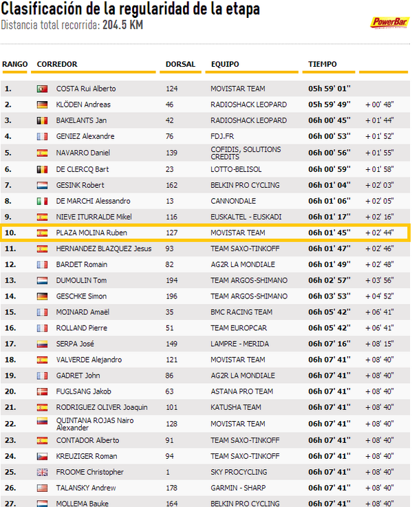Click the EQUIPO column header
Screen dimensions: 412x507
coord(225,65)
